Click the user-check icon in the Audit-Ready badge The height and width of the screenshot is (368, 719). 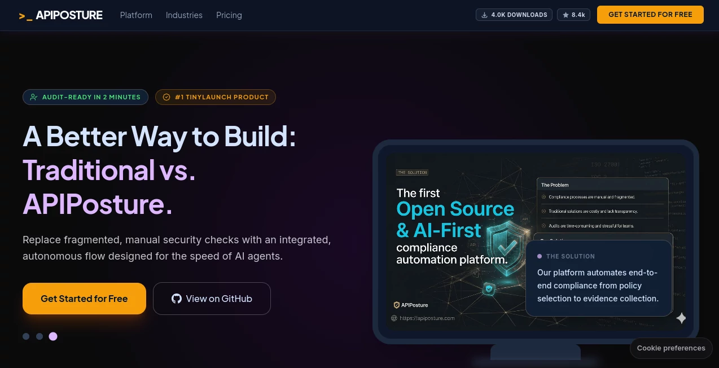(34, 97)
